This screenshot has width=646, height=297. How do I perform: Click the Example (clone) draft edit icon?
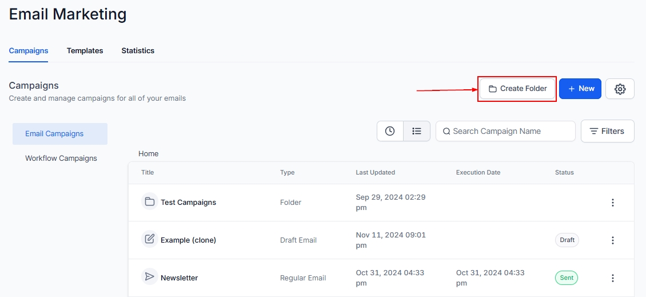click(x=150, y=239)
